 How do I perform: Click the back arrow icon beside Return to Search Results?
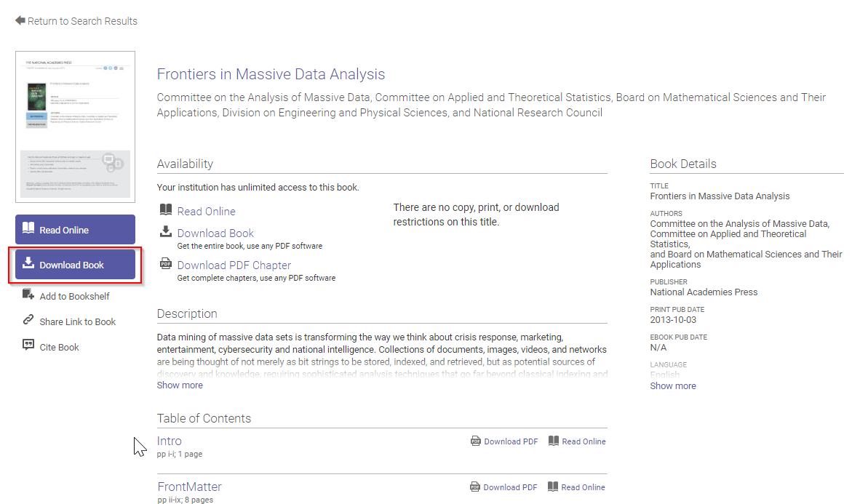tap(20, 20)
